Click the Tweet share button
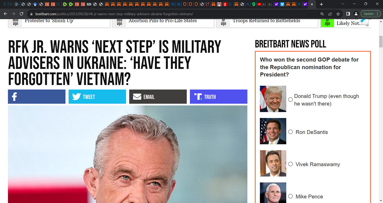The image size is (383, 203). coord(97,97)
